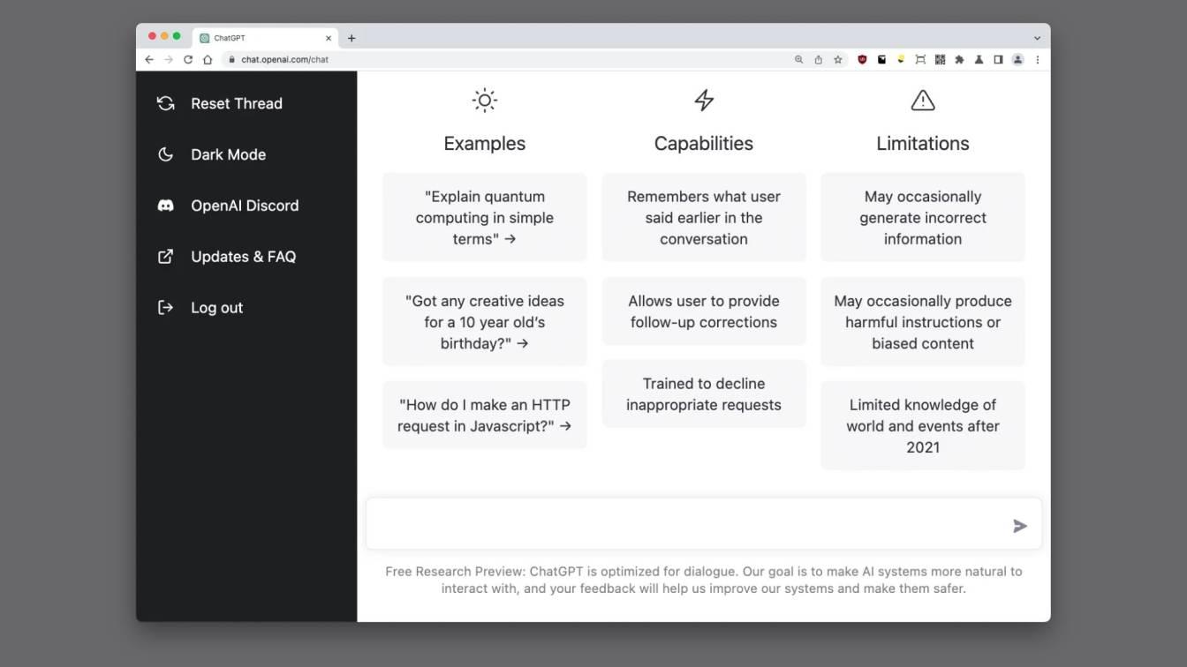The image size is (1187, 667).
Task: Open the Chrome profile avatar
Action: (x=1017, y=60)
